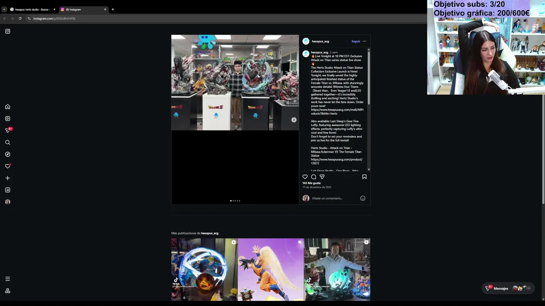545x306 pixels.
Task: Select the carousel pagination dots
Action: 235,201
